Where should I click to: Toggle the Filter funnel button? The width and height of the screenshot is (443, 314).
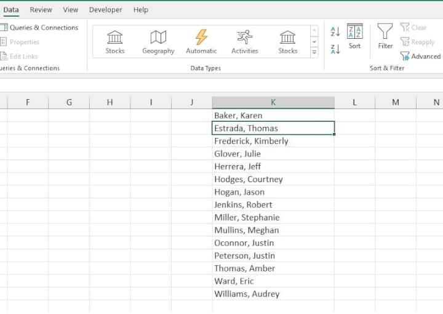pyautogui.click(x=385, y=36)
